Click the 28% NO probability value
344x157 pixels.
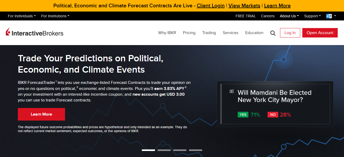(285, 115)
